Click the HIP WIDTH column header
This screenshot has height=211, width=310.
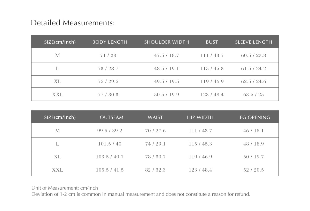point(200,117)
